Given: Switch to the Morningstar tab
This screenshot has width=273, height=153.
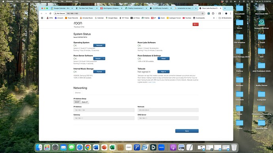Looking at the screenshot, I should point(111,8).
